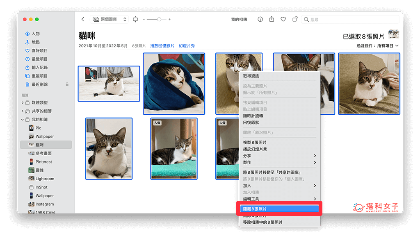Click the zoom out minus icon
420x236 pixels.
click(144, 19)
